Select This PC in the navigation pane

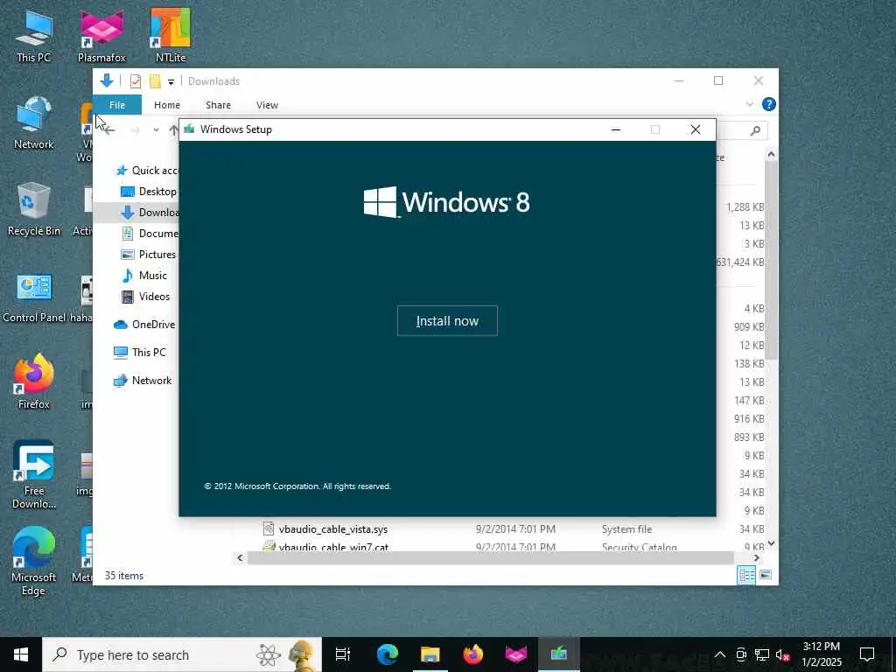pos(140,353)
